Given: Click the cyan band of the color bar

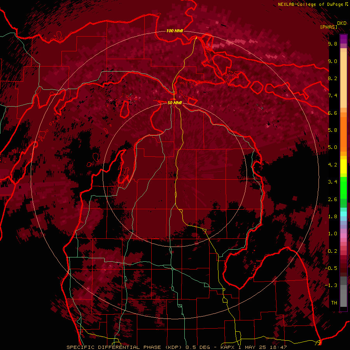Looking at the screenshot, I should [343, 214].
